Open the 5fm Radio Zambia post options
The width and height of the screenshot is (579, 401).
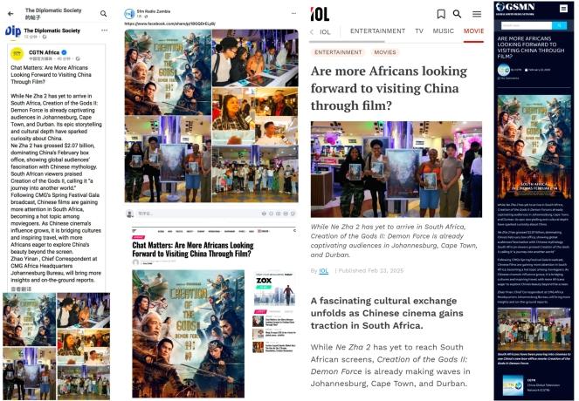pos(293,13)
